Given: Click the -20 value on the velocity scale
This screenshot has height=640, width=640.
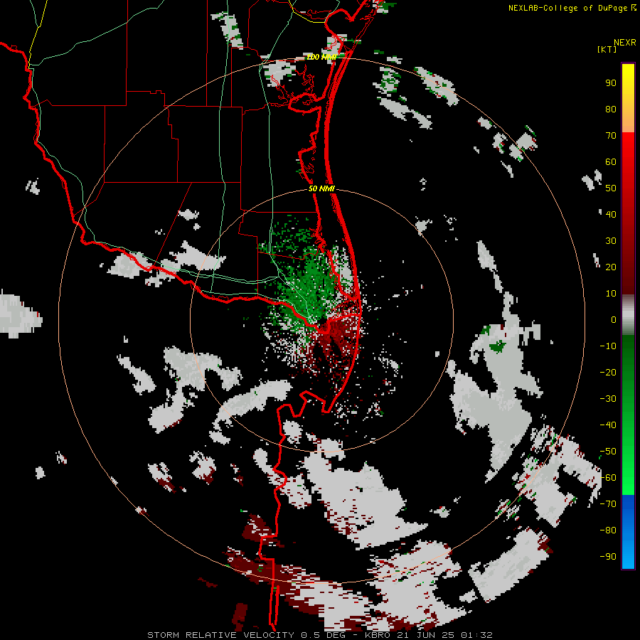Looking at the screenshot, I should click(608, 372).
